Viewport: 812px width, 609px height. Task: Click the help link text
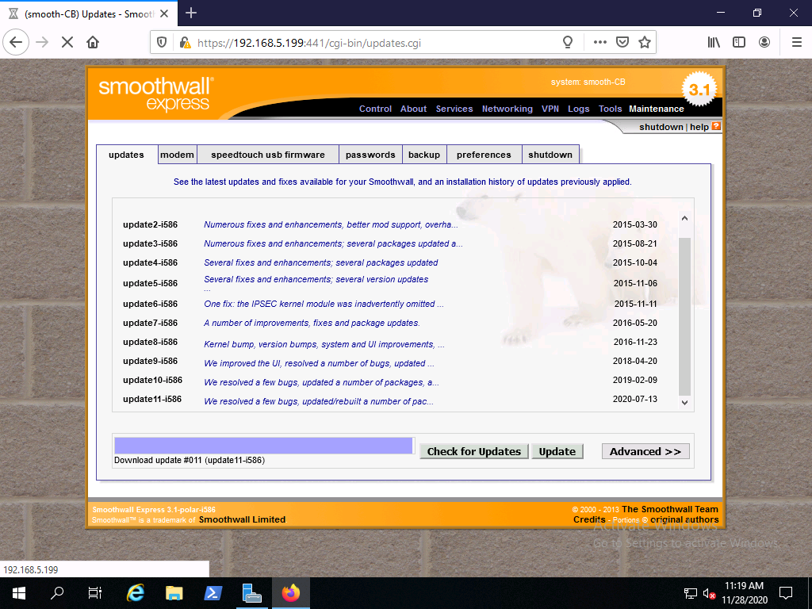pyautogui.click(x=699, y=127)
